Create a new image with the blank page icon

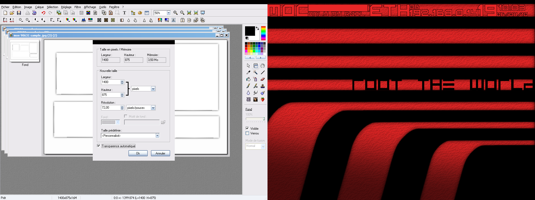pyautogui.click(x=5, y=13)
